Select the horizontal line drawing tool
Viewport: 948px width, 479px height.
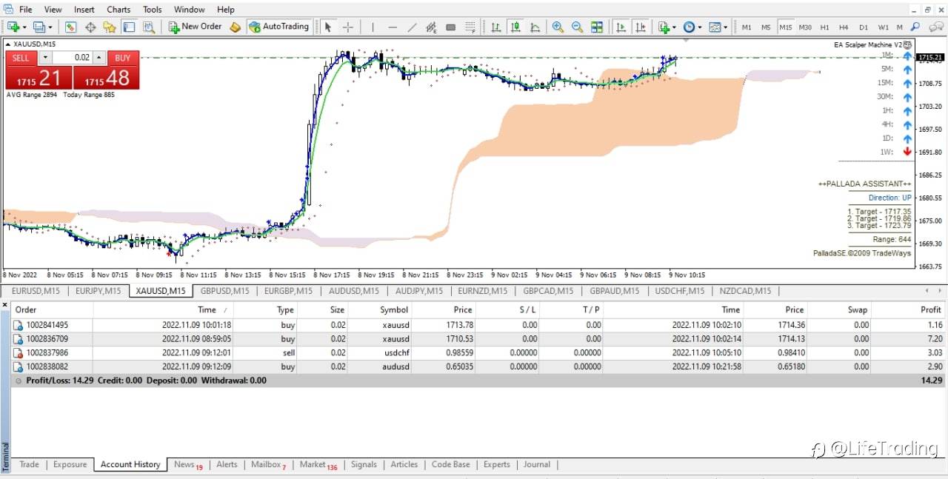point(393,27)
